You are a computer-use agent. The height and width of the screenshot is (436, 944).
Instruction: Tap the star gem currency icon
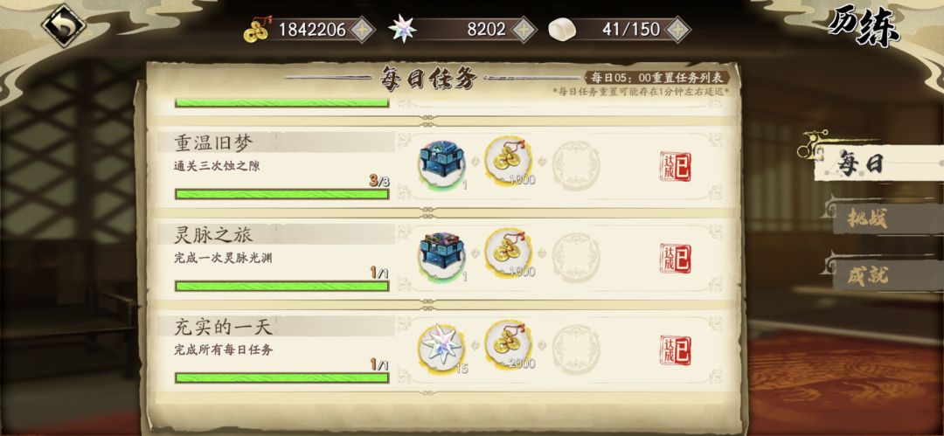coord(402,29)
